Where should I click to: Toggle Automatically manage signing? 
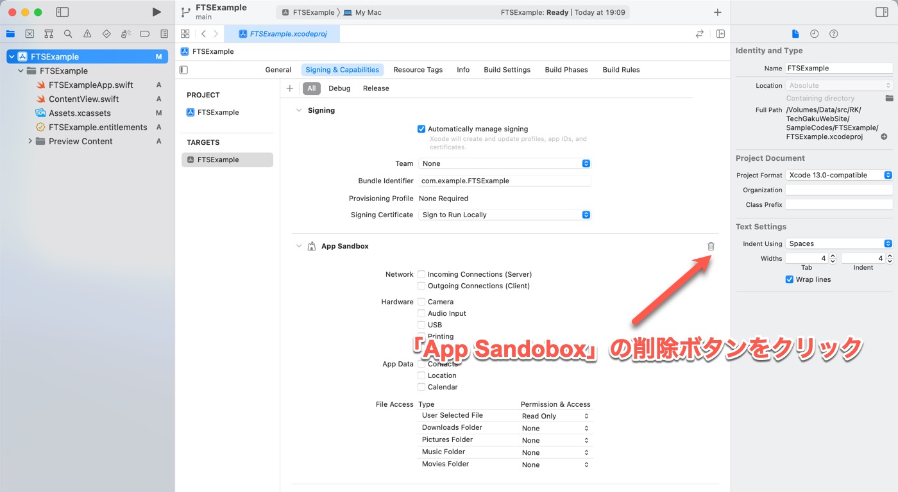click(421, 129)
